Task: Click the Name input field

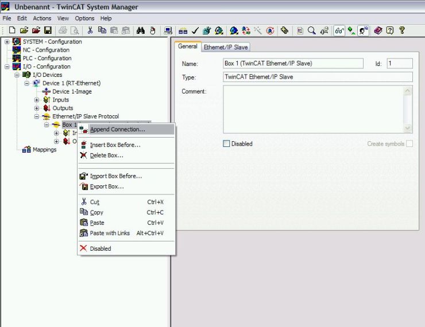Action: 293,63
